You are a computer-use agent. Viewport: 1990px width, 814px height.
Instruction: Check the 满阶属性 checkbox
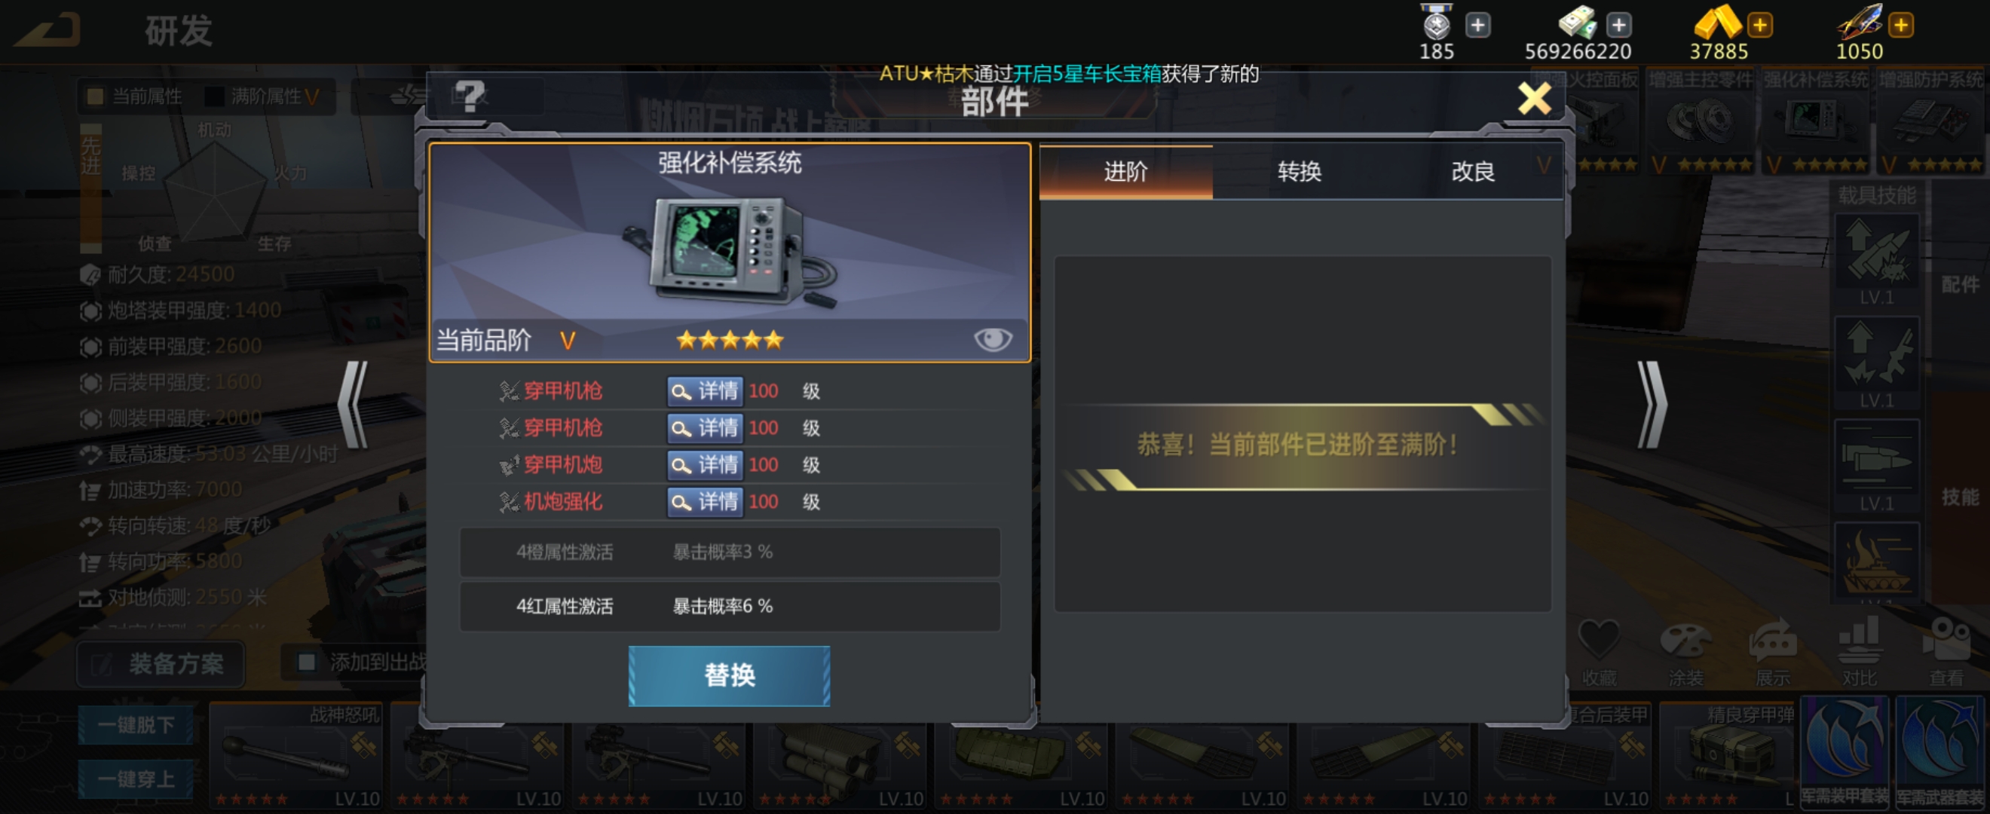214,96
